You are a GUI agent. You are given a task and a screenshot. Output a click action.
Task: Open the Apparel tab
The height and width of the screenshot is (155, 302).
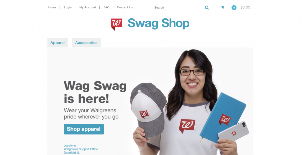click(58, 42)
